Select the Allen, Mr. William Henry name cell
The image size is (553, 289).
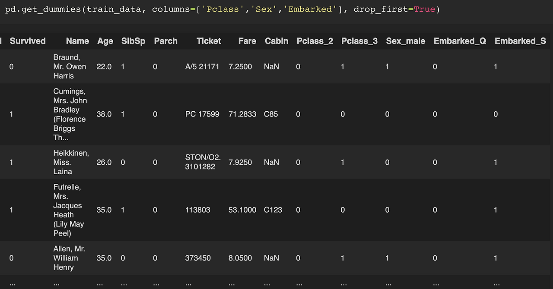(x=69, y=258)
